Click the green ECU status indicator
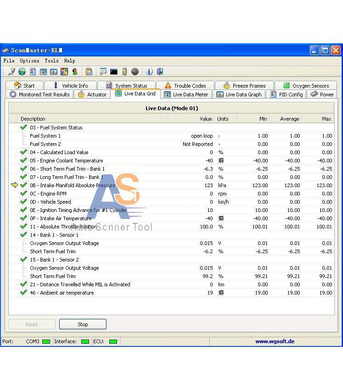This screenshot has width=343, height=390. point(113,341)
